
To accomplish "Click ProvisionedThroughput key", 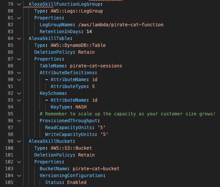I will 69,121.
